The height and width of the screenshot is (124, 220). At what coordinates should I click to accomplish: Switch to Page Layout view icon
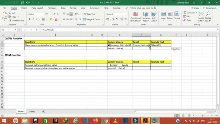tap(183, 116)
